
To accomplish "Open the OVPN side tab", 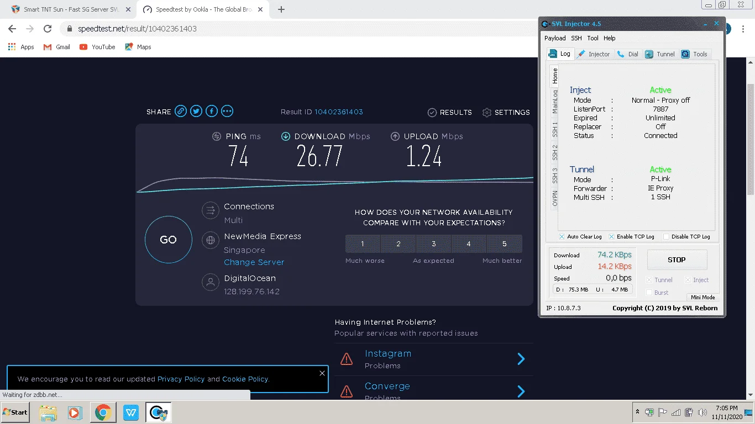I will (x=555, y=198).
